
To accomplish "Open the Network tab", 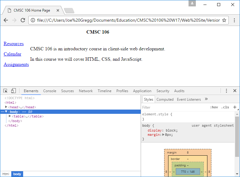I will click(x=86, y=91).
